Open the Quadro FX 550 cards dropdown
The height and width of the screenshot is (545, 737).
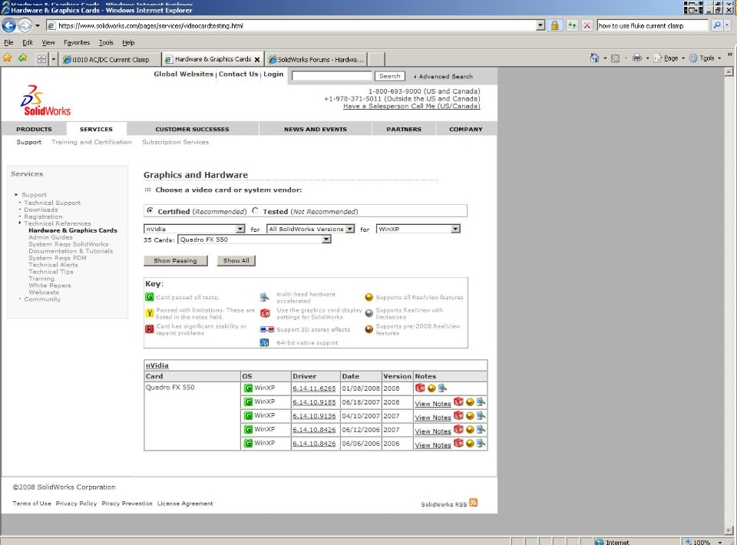tap(254, 239)
